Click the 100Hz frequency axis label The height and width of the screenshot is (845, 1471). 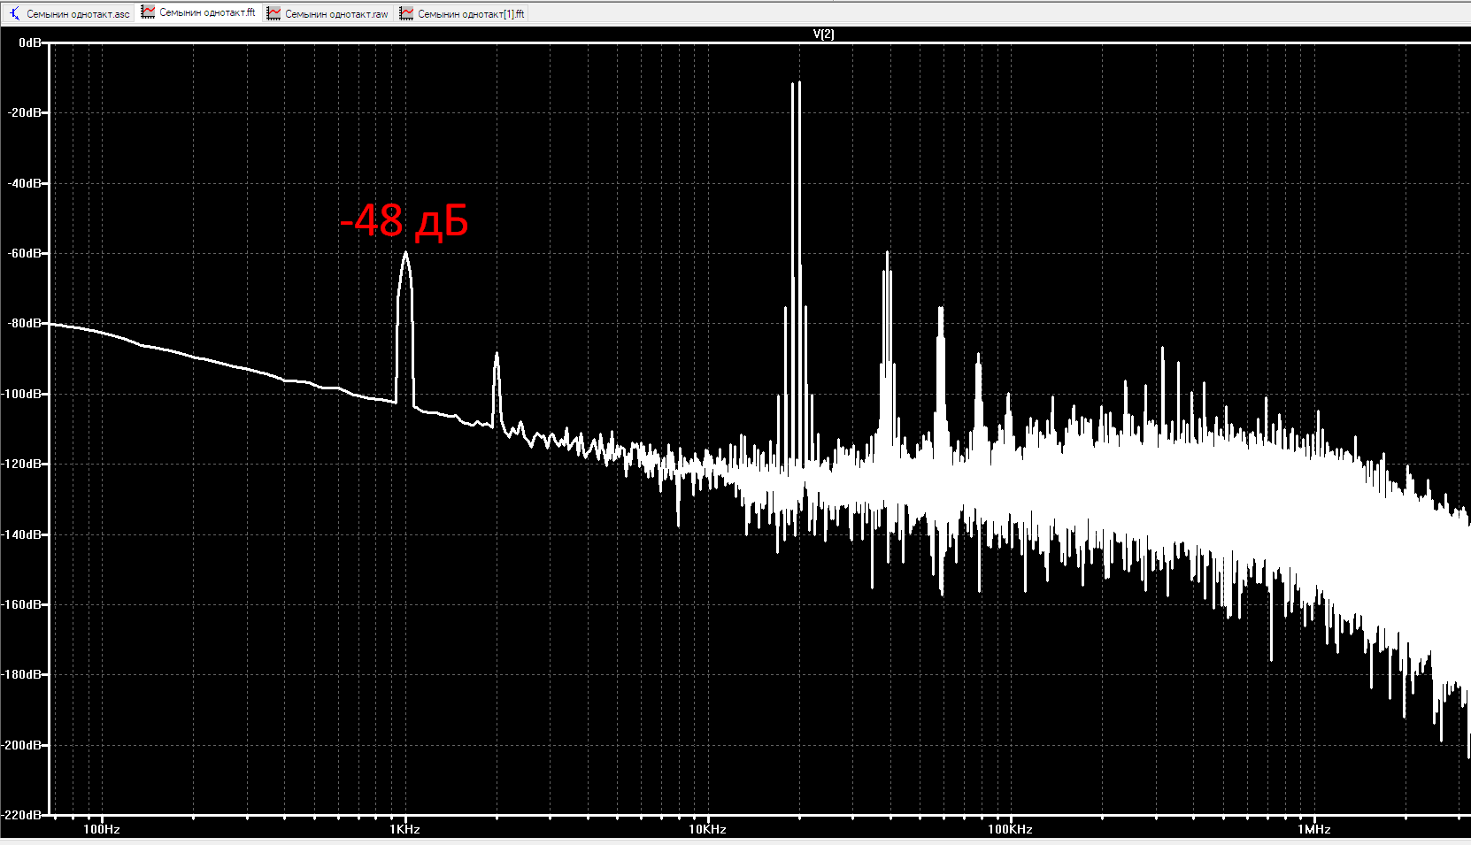tap(102, 829)
